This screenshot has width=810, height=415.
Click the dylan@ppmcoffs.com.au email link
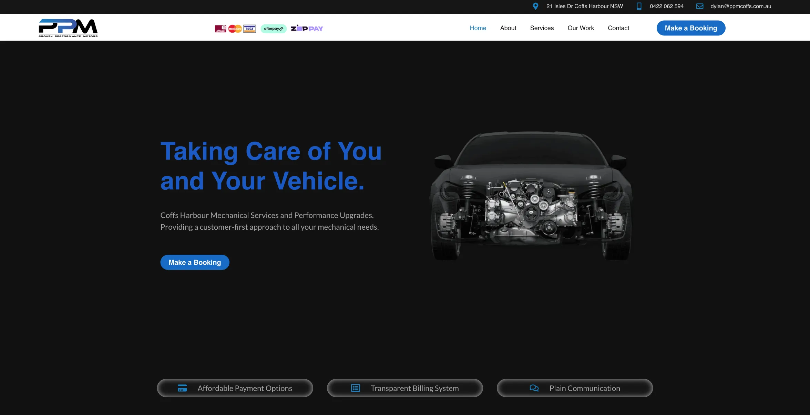740,6
